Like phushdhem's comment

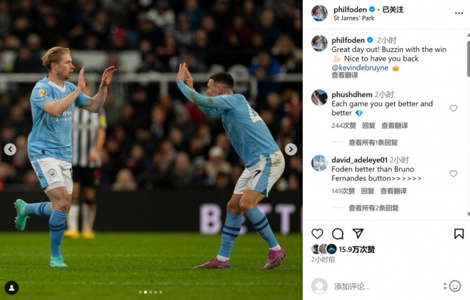point(453,108)
